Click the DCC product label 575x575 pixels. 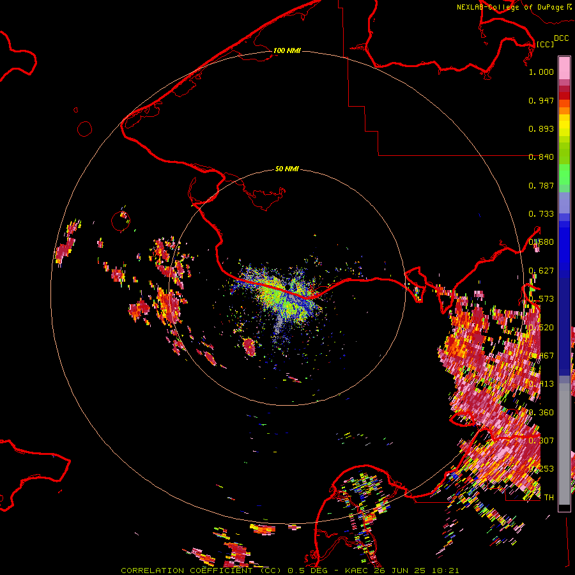tap(561, 38)
